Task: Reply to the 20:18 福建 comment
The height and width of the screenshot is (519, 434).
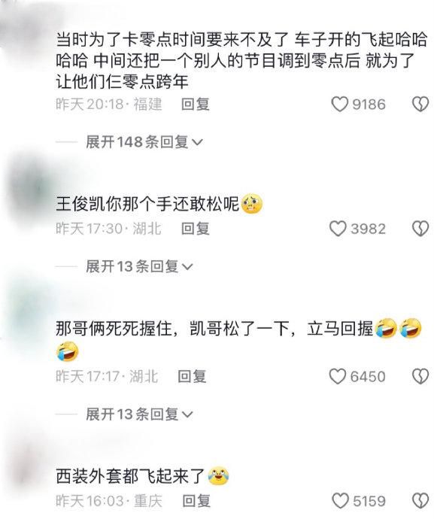Action: point(196,105)
